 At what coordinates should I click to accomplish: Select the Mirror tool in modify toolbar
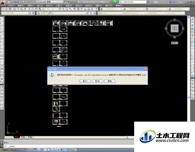pos(193,25)
